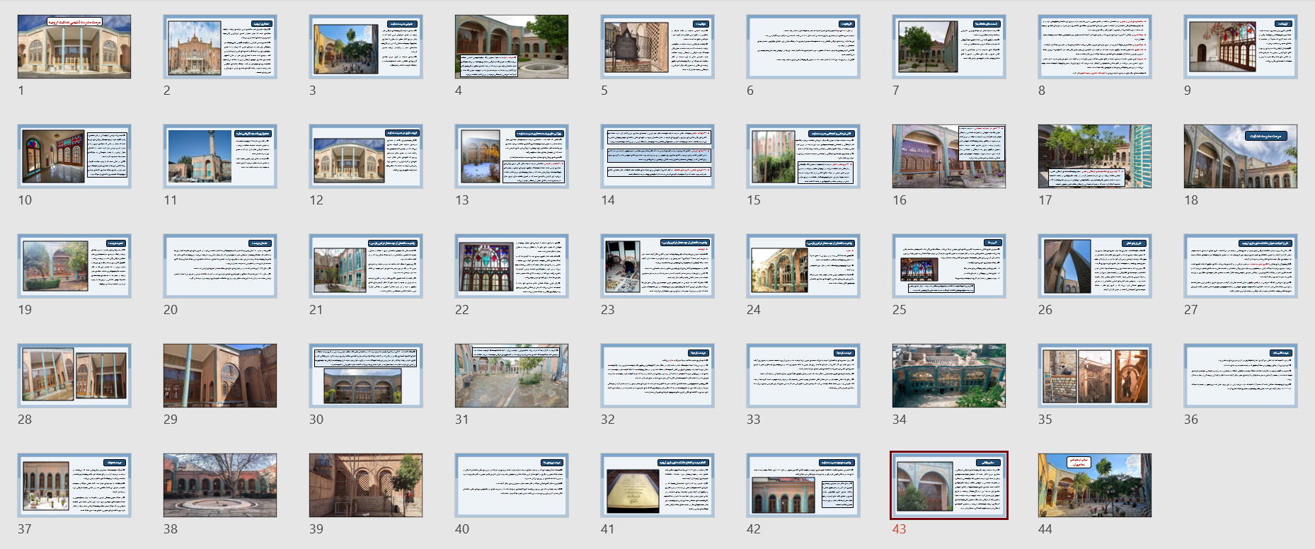Viewport: 1315px width, 549px height.
Task: Select slide 17 courtyard with trees
Action: (x=1094, y=156)
